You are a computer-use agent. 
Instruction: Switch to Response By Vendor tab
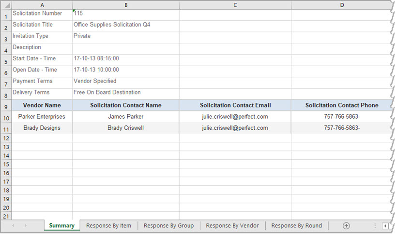232,225
